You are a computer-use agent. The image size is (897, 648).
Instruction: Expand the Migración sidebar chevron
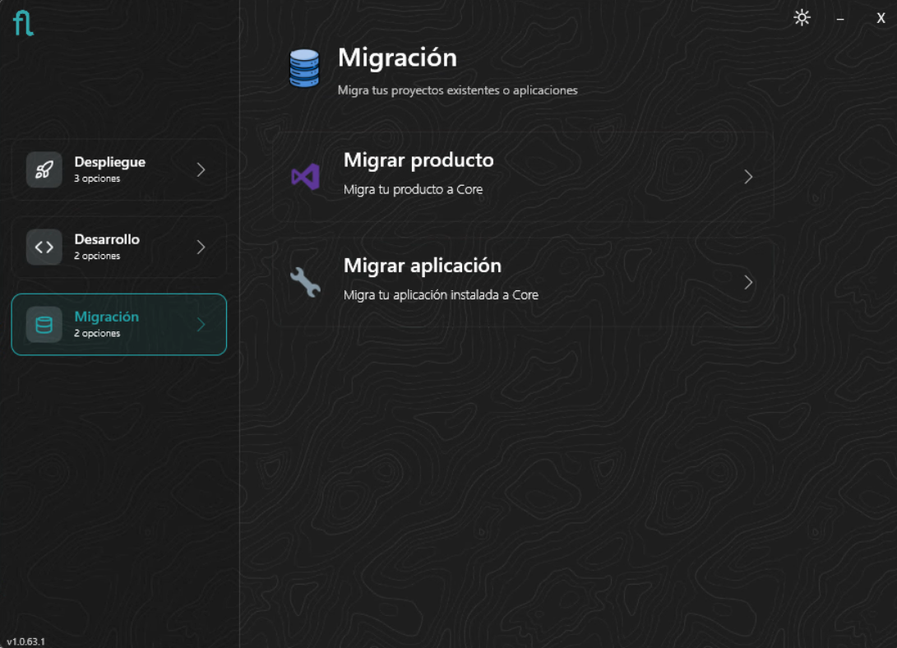coord(201,324)
